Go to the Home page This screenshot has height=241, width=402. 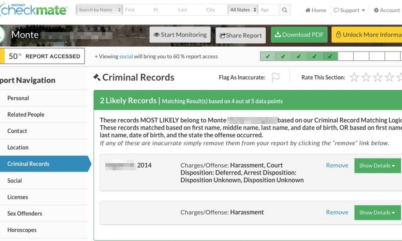pyautogui.click(x=316, y=10)
